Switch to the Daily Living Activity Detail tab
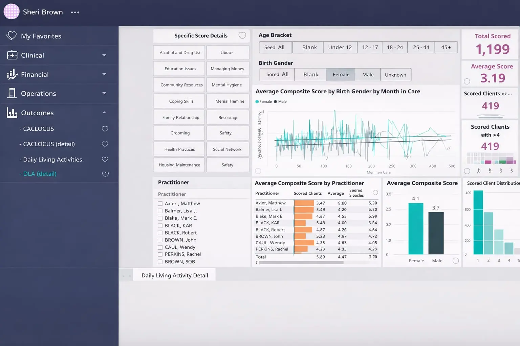The width and height of the screenshot is (520, 346). 174,275
